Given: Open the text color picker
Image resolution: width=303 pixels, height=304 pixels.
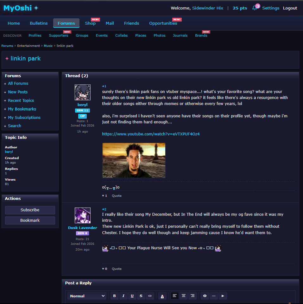Looking at the screenshot, I should 162,296.
